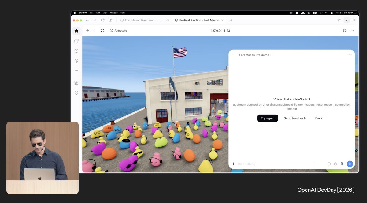Expand the sidebar three-dot more menu
Screen dimensions: 367x203
(76, 71)
